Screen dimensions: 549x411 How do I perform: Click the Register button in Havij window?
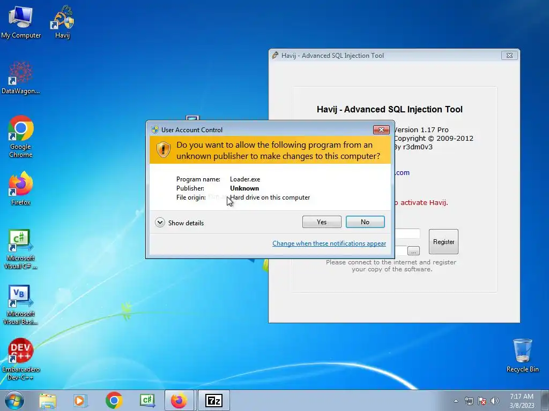[443, 241]
